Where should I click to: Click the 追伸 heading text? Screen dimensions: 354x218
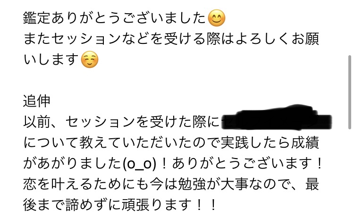coord(36,101)
